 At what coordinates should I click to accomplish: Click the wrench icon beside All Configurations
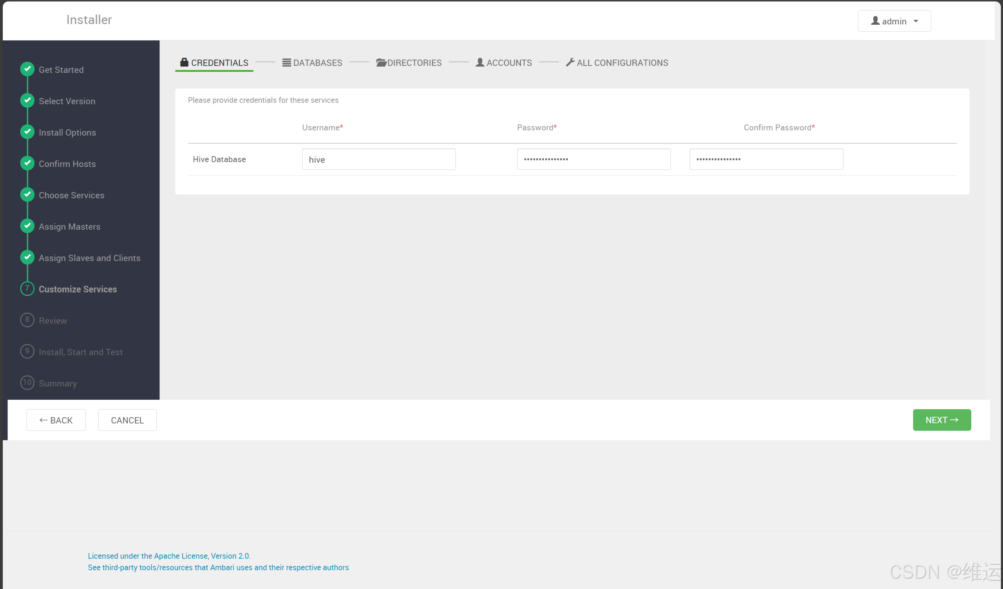pyautogui.click(x=570, y=62)
